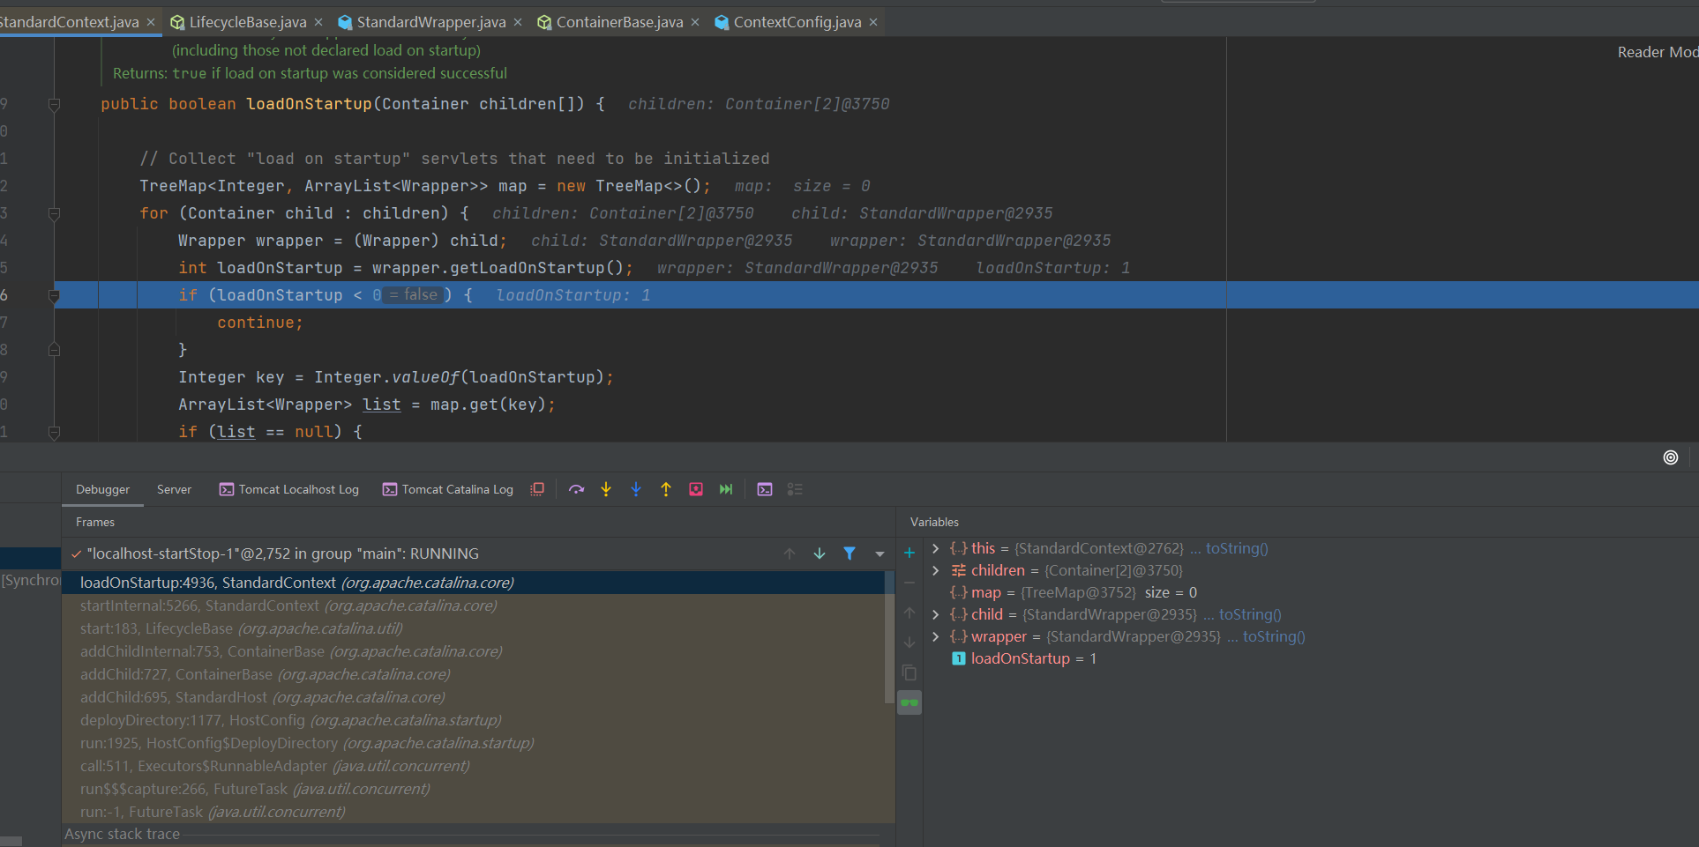1699x847 pixels.
Task: Open the Evaluate Expression console icon
Action: tap(764, 489)
